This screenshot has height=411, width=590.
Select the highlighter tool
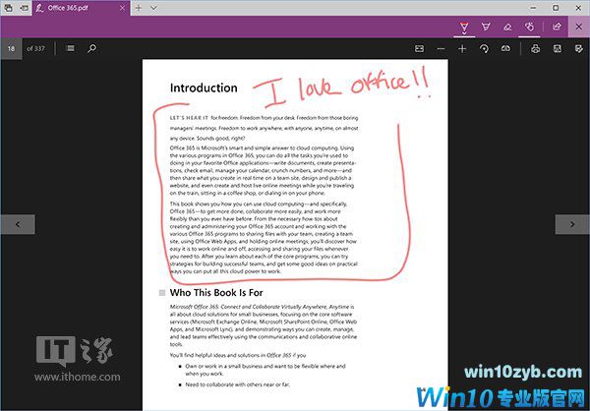486,27
